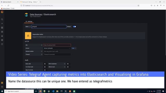The height and width of the screenshot is (93, 166).
Task: Open the Configuration gear icon in sidebar
Action: pos(2,40)
